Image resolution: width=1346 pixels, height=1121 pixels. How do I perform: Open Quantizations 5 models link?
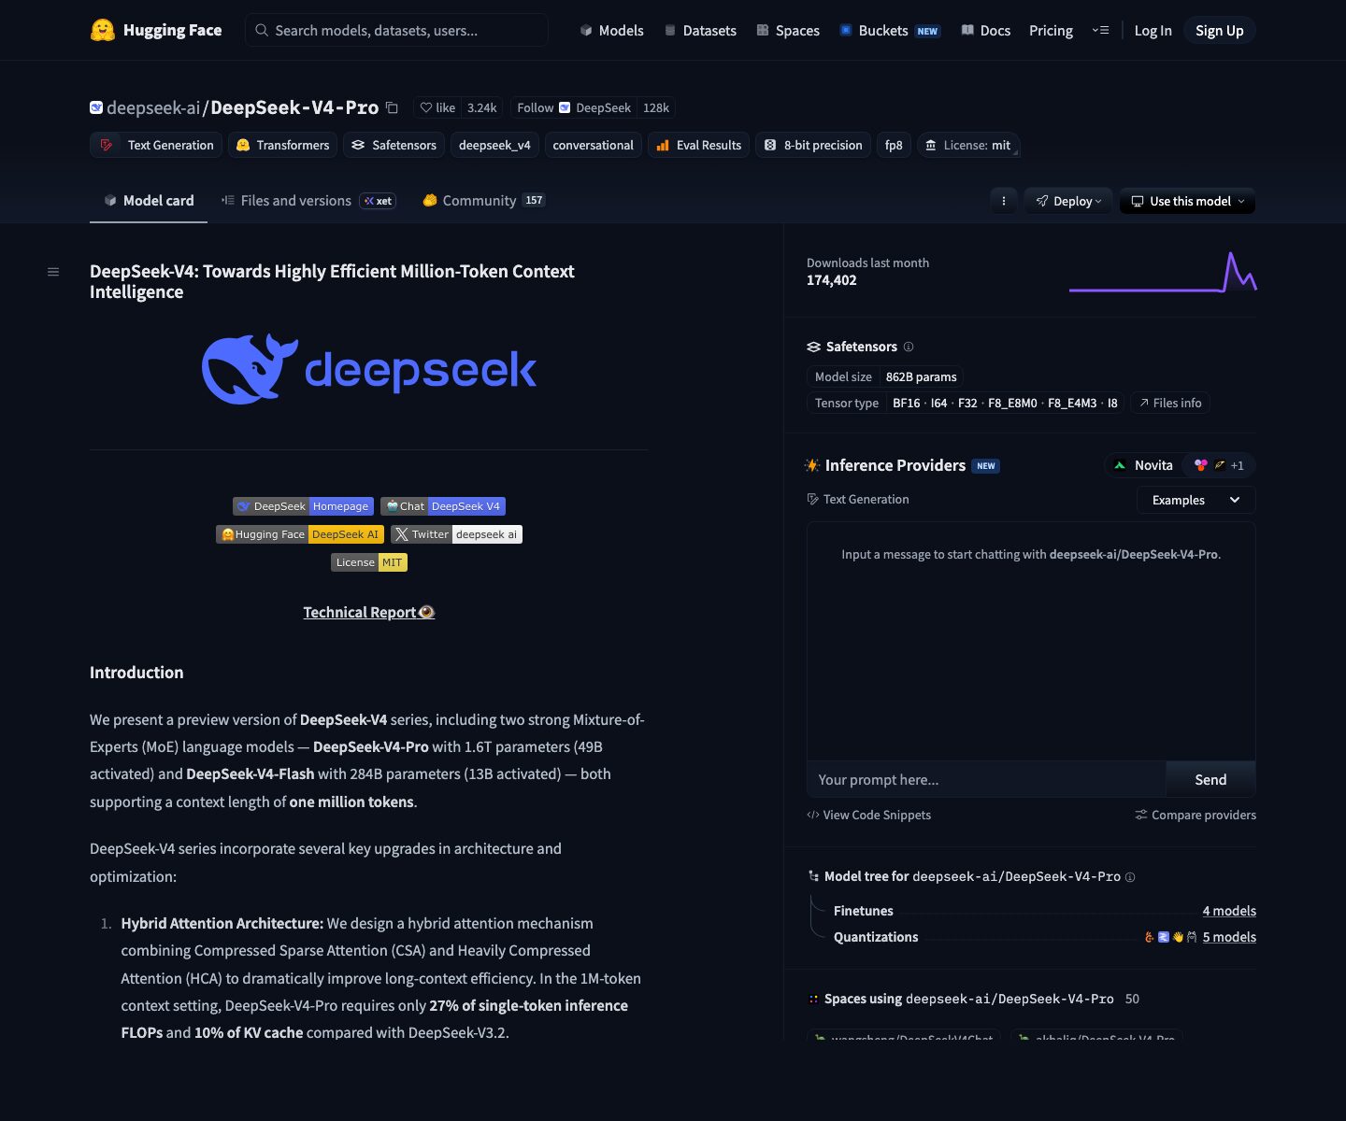tap(1229, 937)
